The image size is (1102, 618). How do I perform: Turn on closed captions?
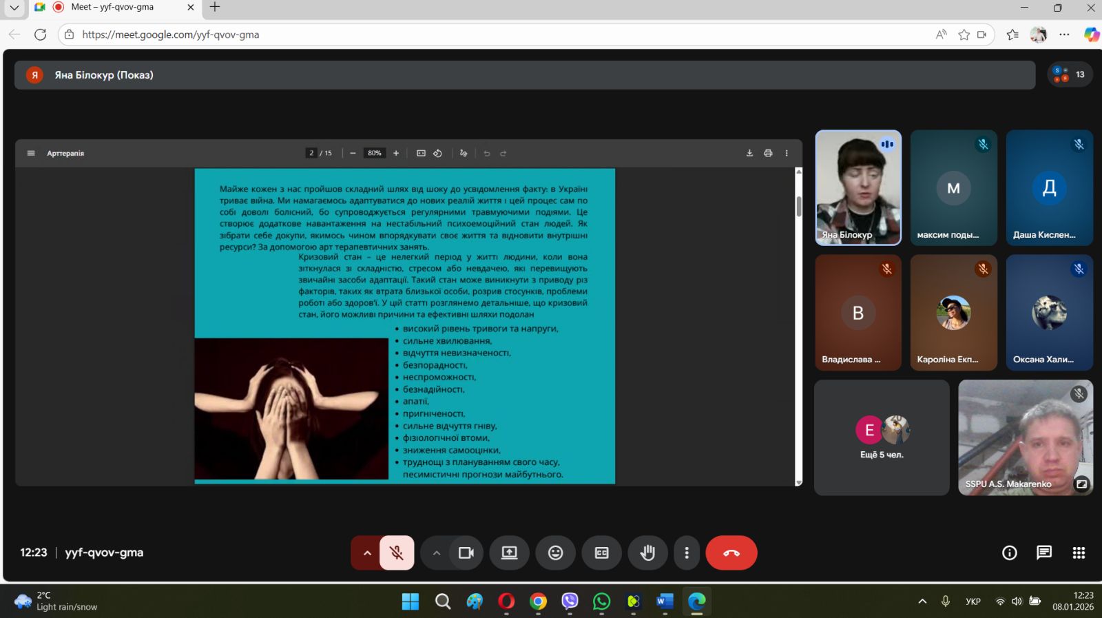(601, 553)
